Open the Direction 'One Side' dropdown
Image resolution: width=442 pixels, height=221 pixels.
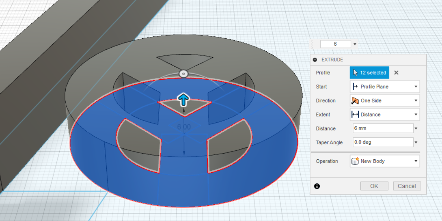[x=385, y=100]
